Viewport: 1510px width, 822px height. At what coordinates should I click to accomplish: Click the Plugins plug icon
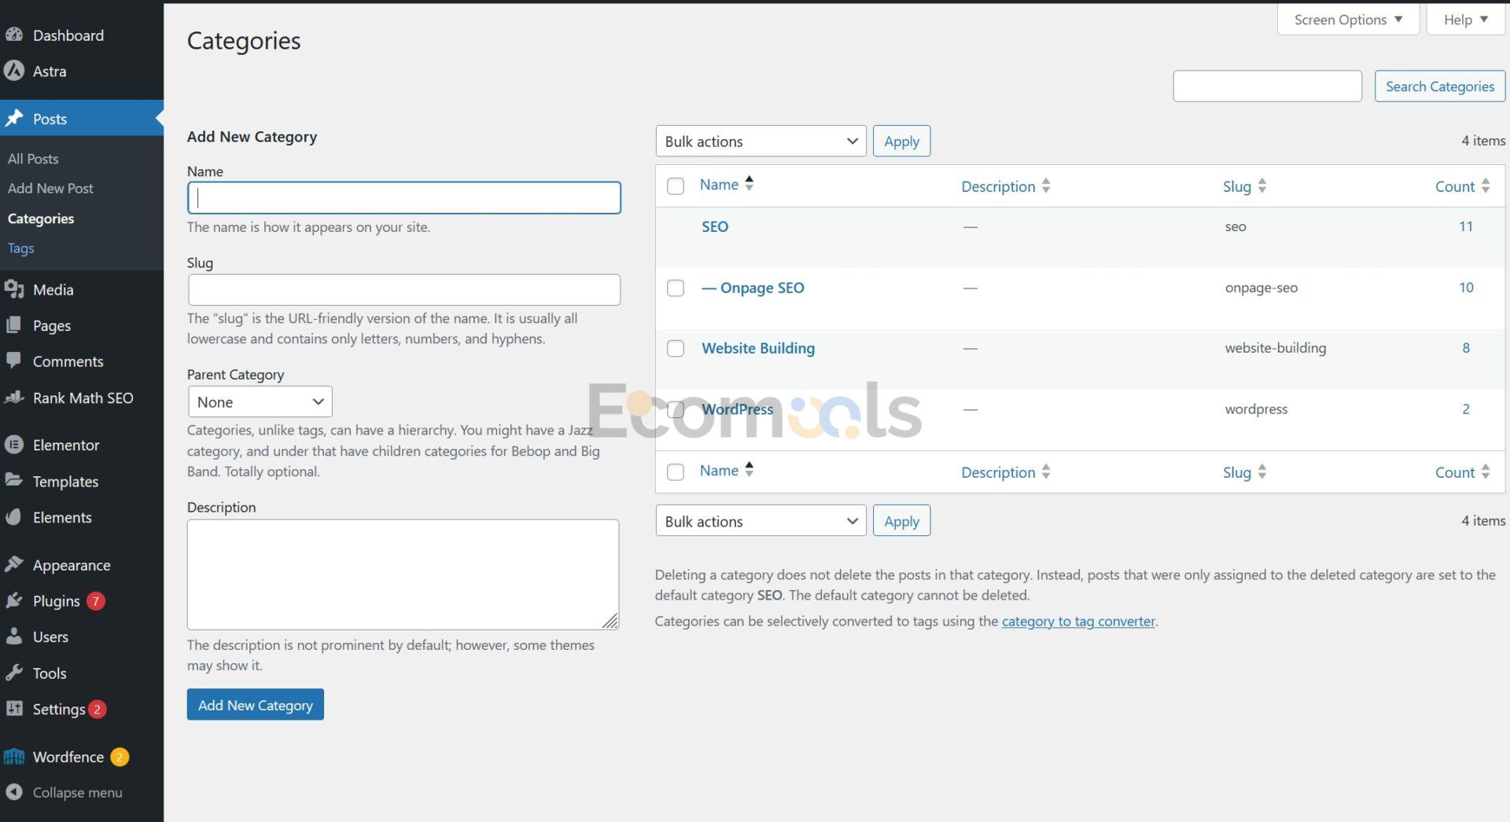pyautogui.click(x=14, y=600)
